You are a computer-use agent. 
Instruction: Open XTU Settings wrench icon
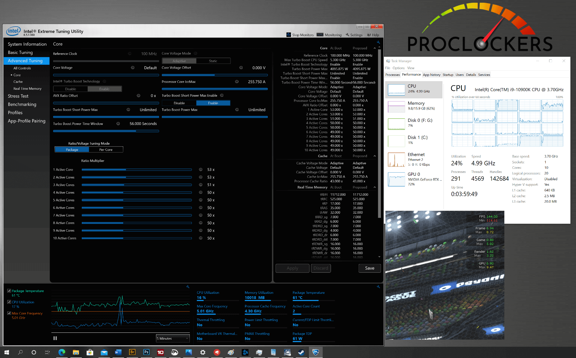tap(348, 35)
